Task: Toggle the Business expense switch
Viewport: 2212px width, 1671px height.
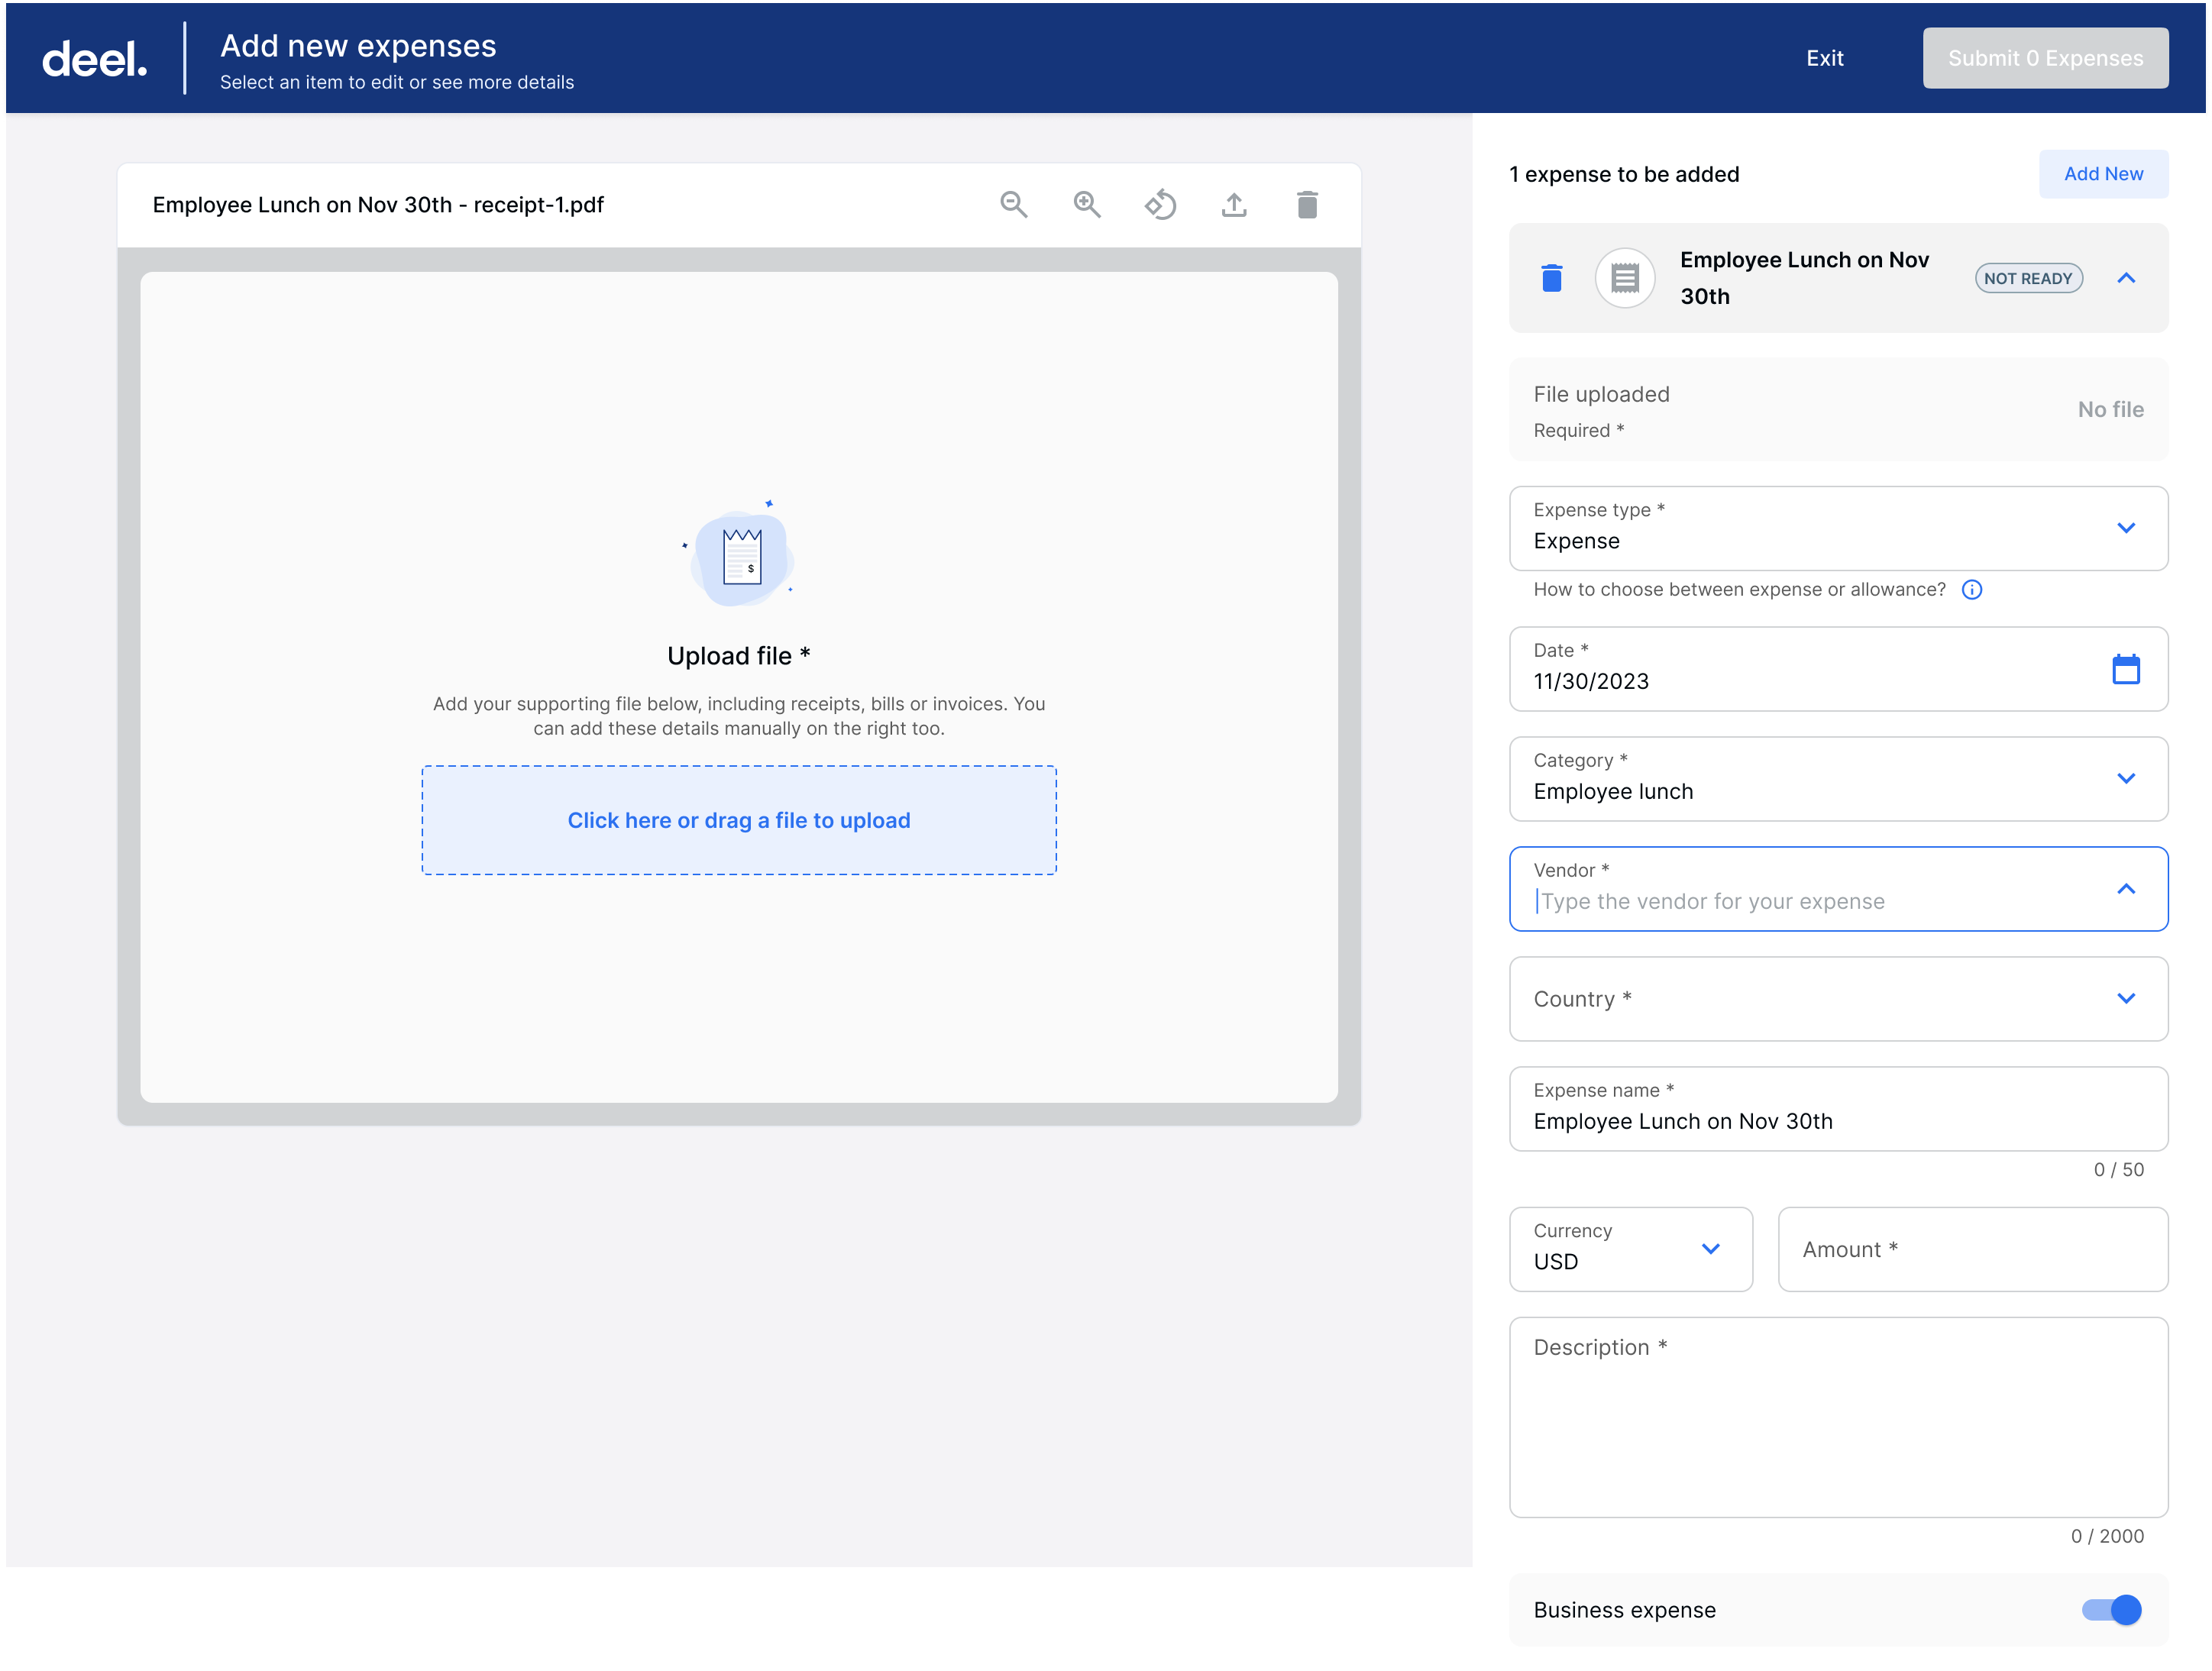Action: pos(2111,1610)
